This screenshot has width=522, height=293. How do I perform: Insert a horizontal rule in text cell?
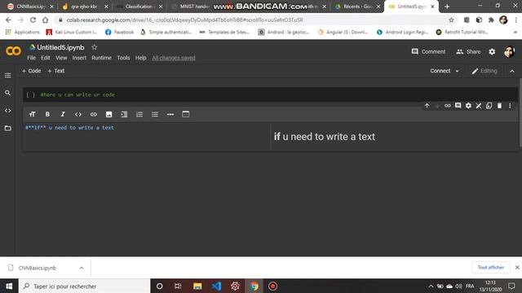pos(170,114)
